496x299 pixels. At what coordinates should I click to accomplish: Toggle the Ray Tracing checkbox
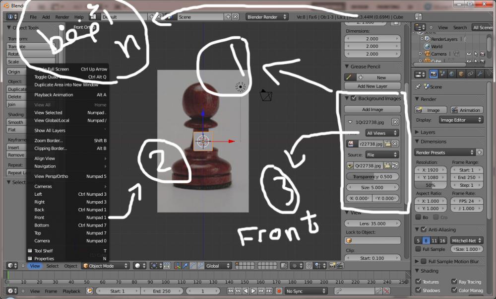(454, 281)
